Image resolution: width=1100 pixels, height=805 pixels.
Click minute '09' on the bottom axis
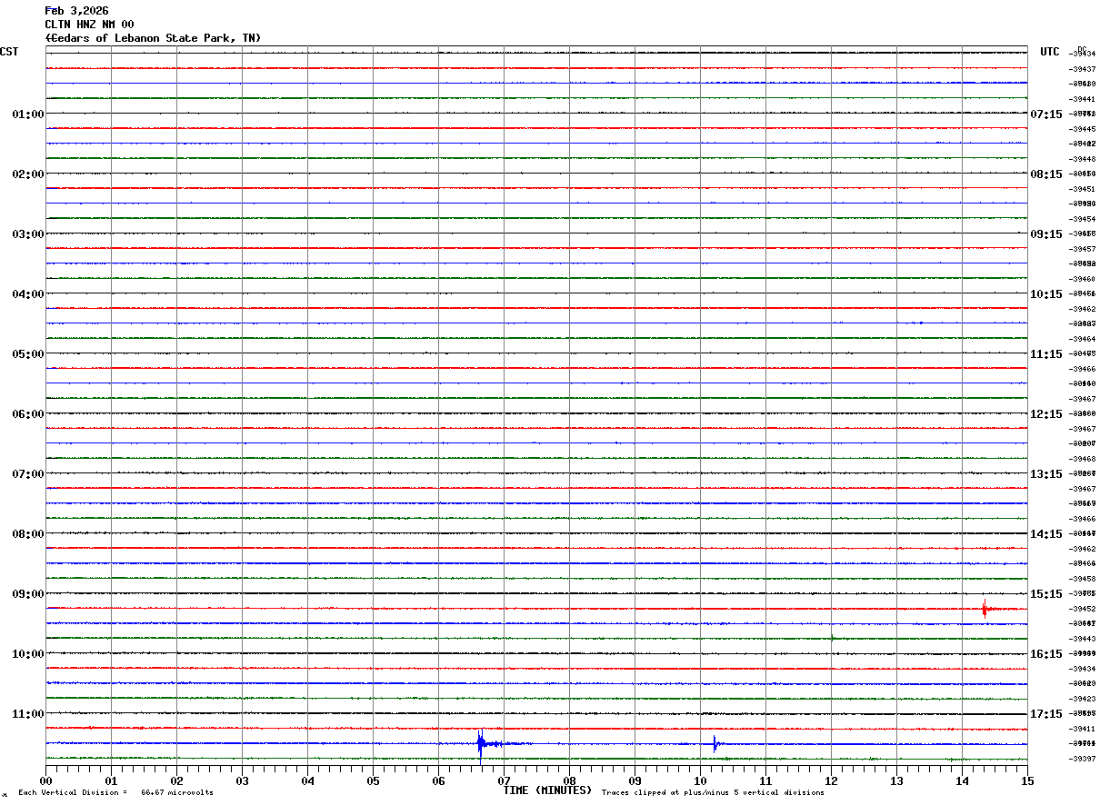pyautogui.click(x=635, y=780)
